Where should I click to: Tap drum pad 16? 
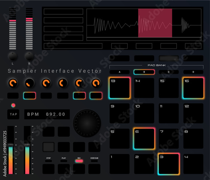coord(193,88)
